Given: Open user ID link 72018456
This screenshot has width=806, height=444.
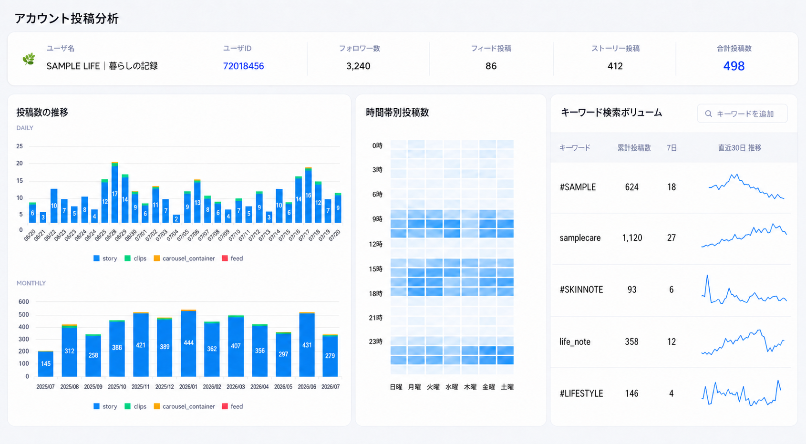Looking at the screenshot, I should point(243,66).
